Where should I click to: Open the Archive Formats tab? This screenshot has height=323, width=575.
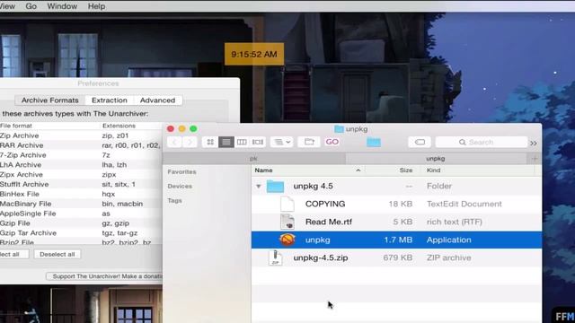coord(50,100)
